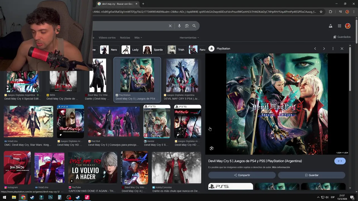Search inside image with Lens icon on preview
This screenshot has height=201, width=358.
(x=211, y=149)
